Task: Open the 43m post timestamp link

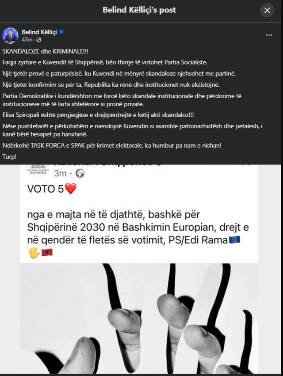Action: (x=27, y=40)
